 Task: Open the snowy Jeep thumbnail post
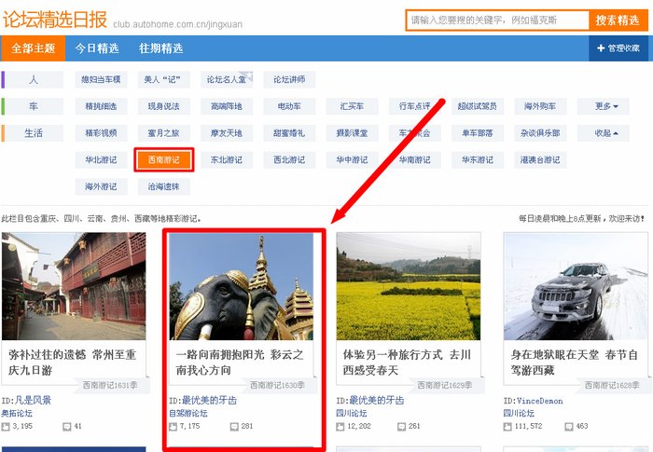point(575,286)
